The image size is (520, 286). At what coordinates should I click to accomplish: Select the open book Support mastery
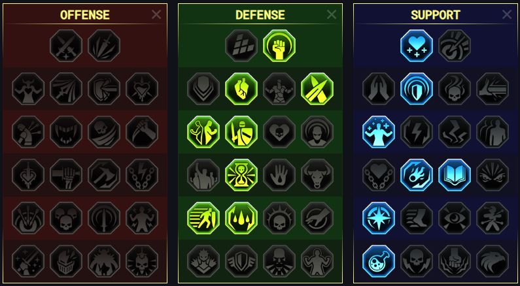455,175
